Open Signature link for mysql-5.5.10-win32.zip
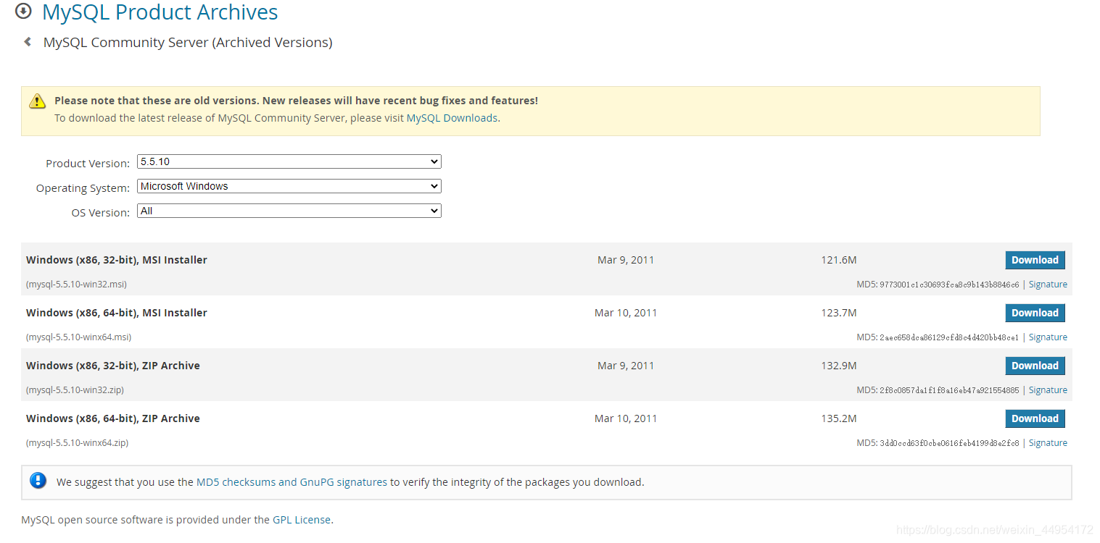 [x=1048, y=390]
